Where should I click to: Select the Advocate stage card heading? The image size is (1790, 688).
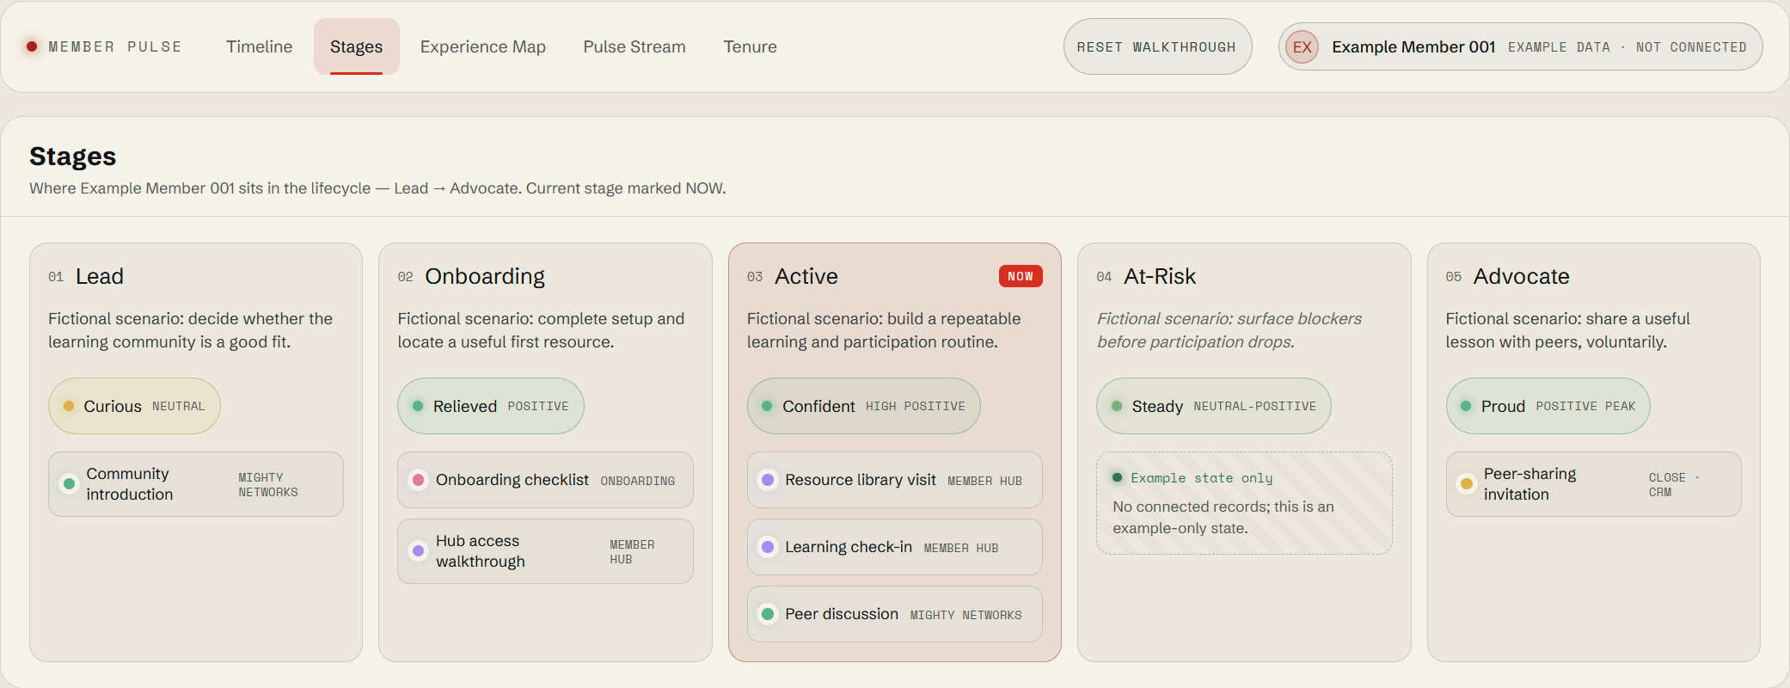(x=1521, y=276)
